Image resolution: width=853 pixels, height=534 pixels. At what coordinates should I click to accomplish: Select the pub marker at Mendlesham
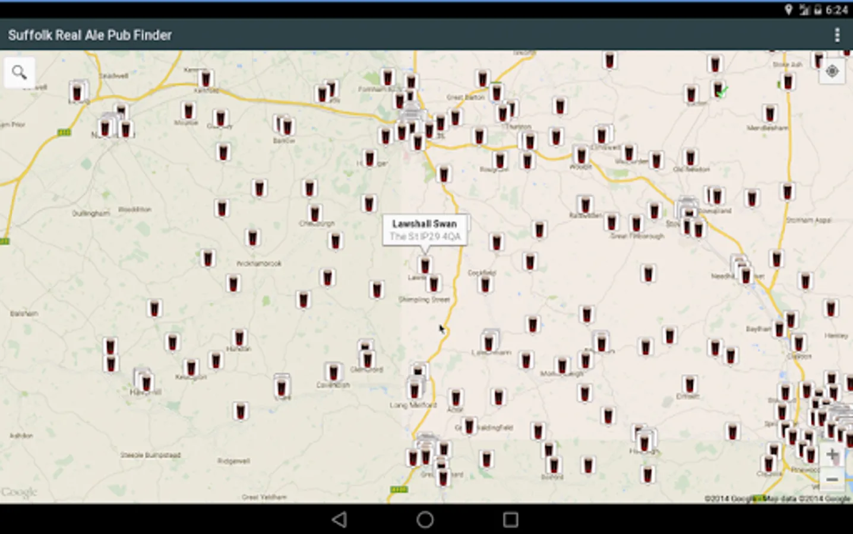(x=770, y=113)
